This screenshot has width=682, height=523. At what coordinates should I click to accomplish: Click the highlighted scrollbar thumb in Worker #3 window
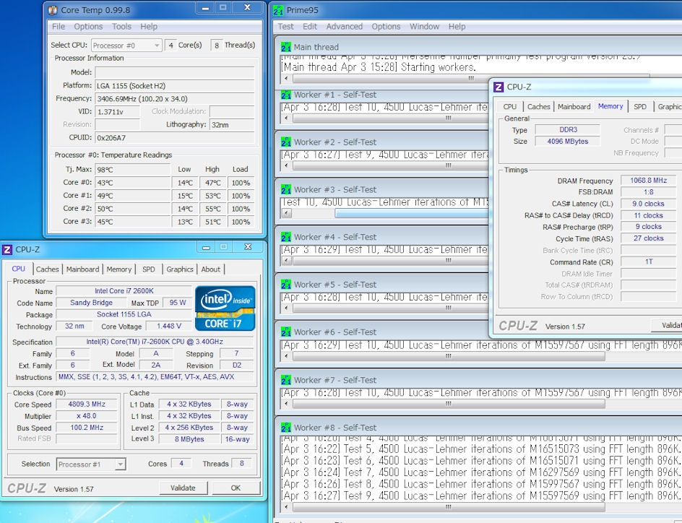[x=413, y=213]
